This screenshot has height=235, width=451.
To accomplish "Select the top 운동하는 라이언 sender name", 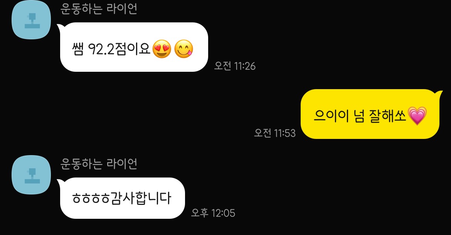I will click(x=99, y=8).
